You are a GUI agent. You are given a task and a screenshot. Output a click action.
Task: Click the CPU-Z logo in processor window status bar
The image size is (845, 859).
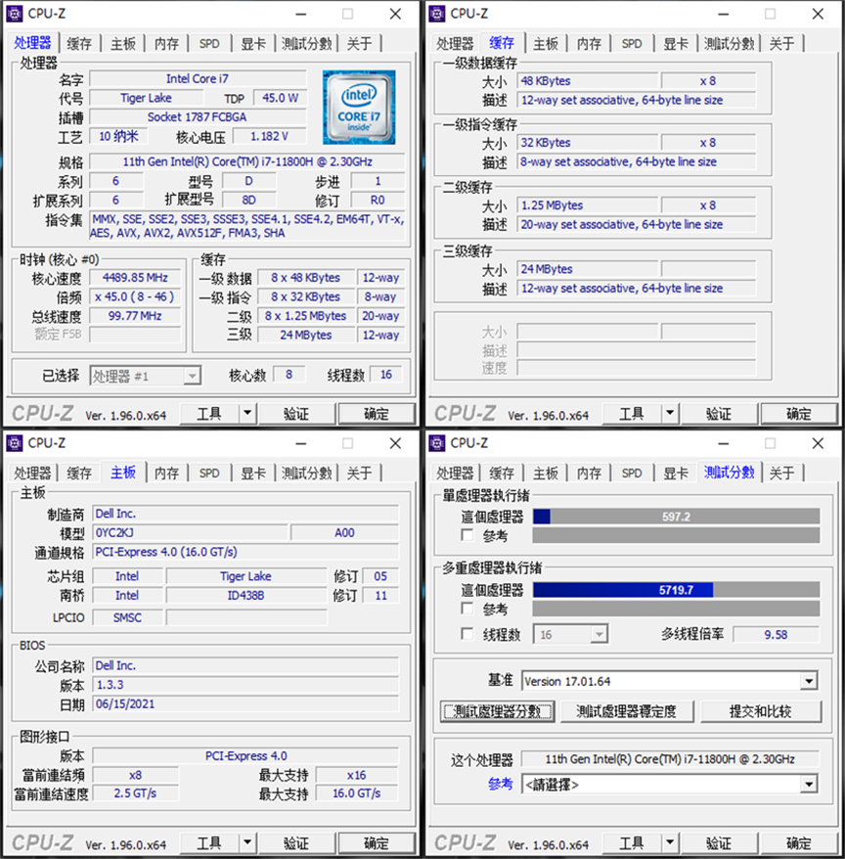pos(42,413)
